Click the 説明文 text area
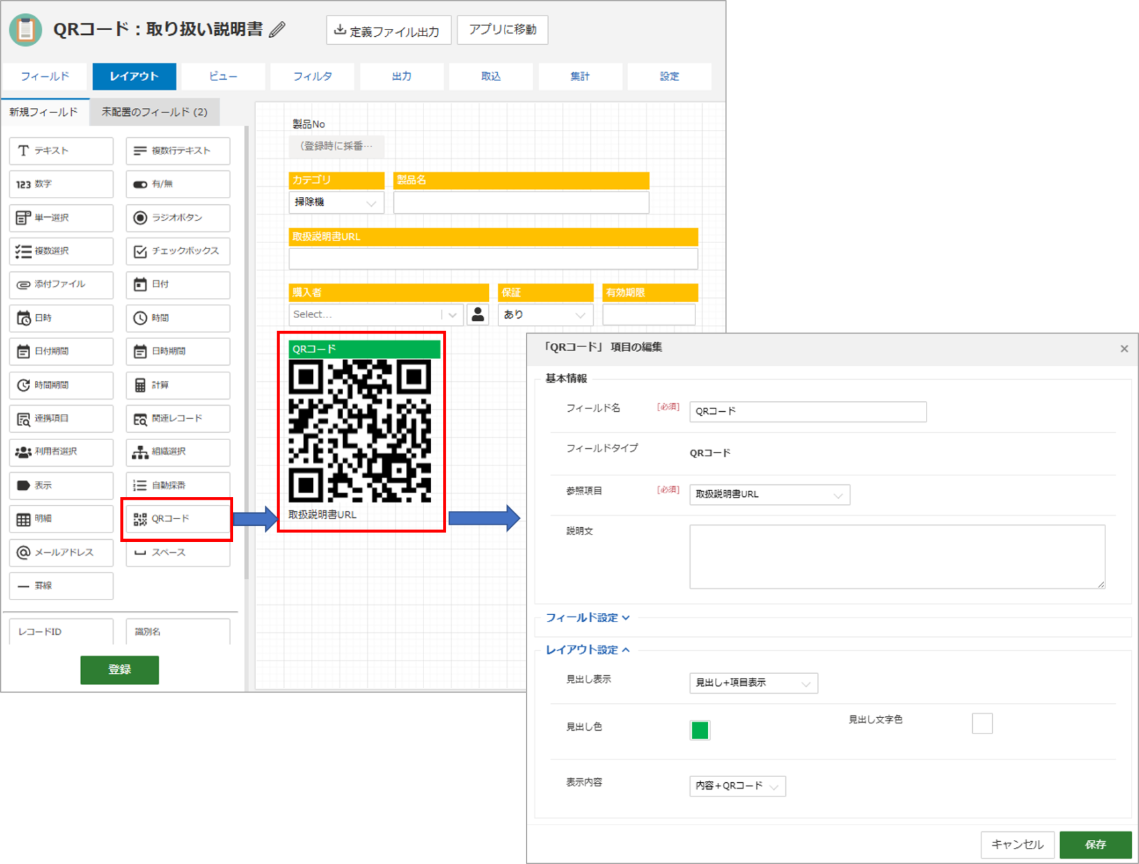This screenshot has height=864, width=1139. [897, 557]
